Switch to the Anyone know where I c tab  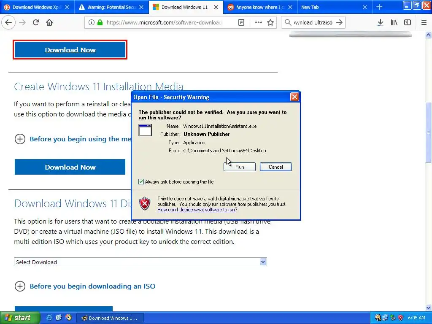tap(260, 7)
